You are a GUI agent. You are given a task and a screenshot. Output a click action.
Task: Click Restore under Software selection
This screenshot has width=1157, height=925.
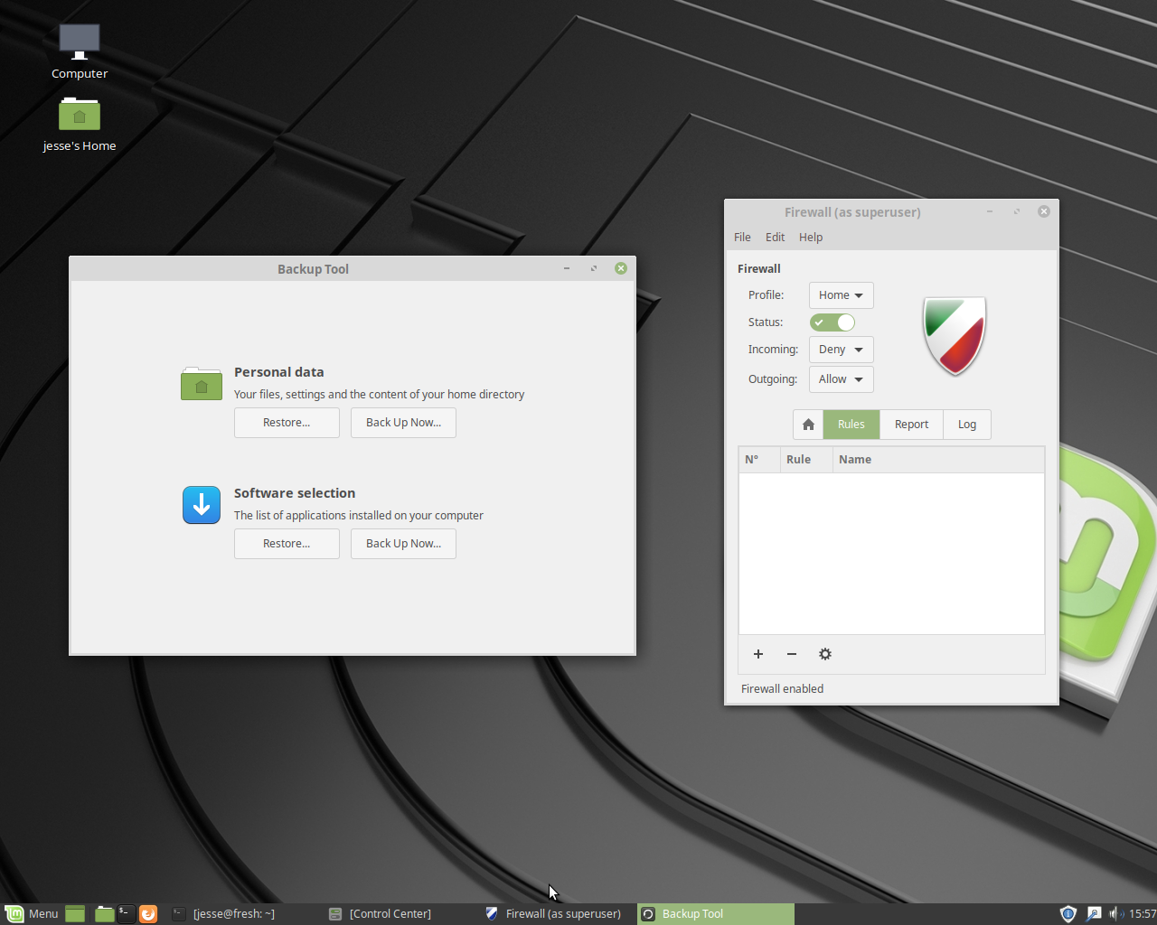point(287,544)
